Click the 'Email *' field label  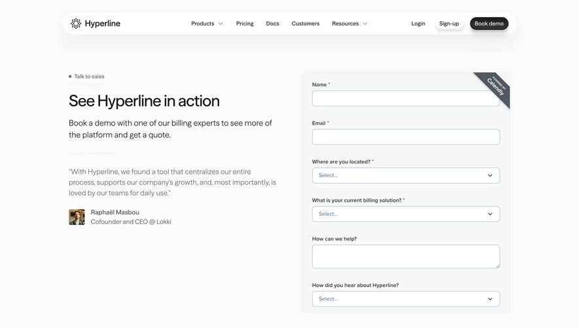pyautogui.click(x=320, y=123)
